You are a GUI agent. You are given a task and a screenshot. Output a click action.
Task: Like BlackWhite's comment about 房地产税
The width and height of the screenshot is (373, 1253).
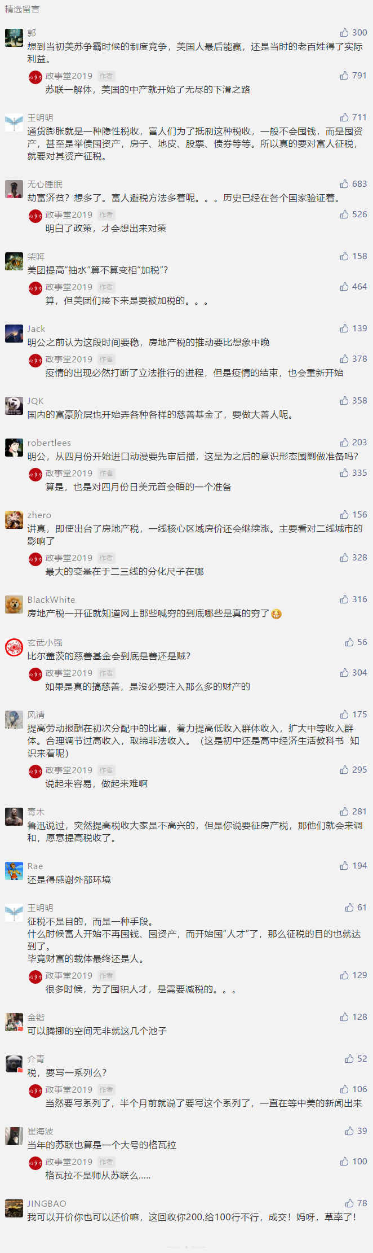pyautogui.click(x=344, y=599)
